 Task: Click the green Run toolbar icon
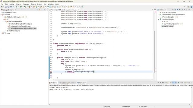pyautogui.click(x=21, y=7)
